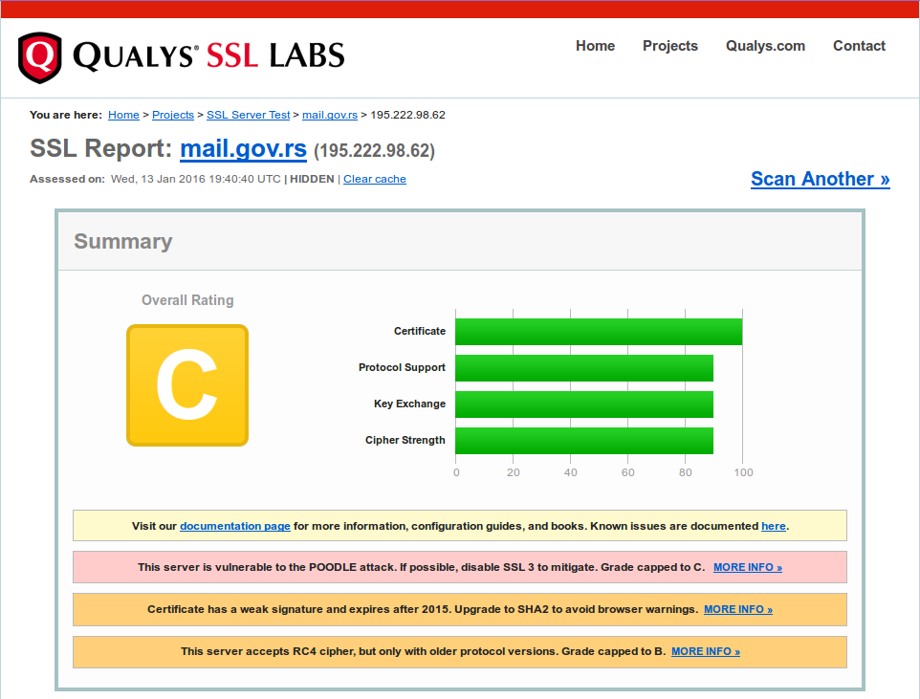Image resolution: width=920 pixels, height=699 pixels.
Task: Open MORE INFO for RC4 cipher warning
Action: click(705, 651)
